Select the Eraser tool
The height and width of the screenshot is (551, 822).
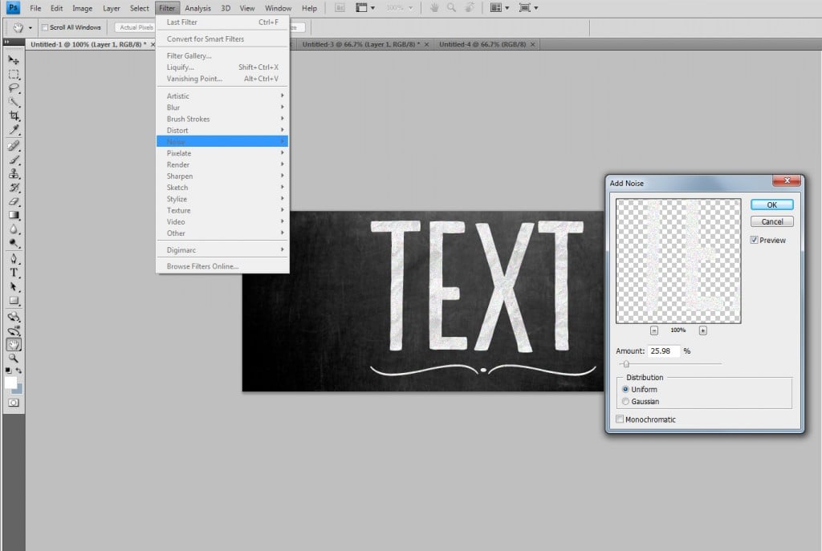pos(14,201)
